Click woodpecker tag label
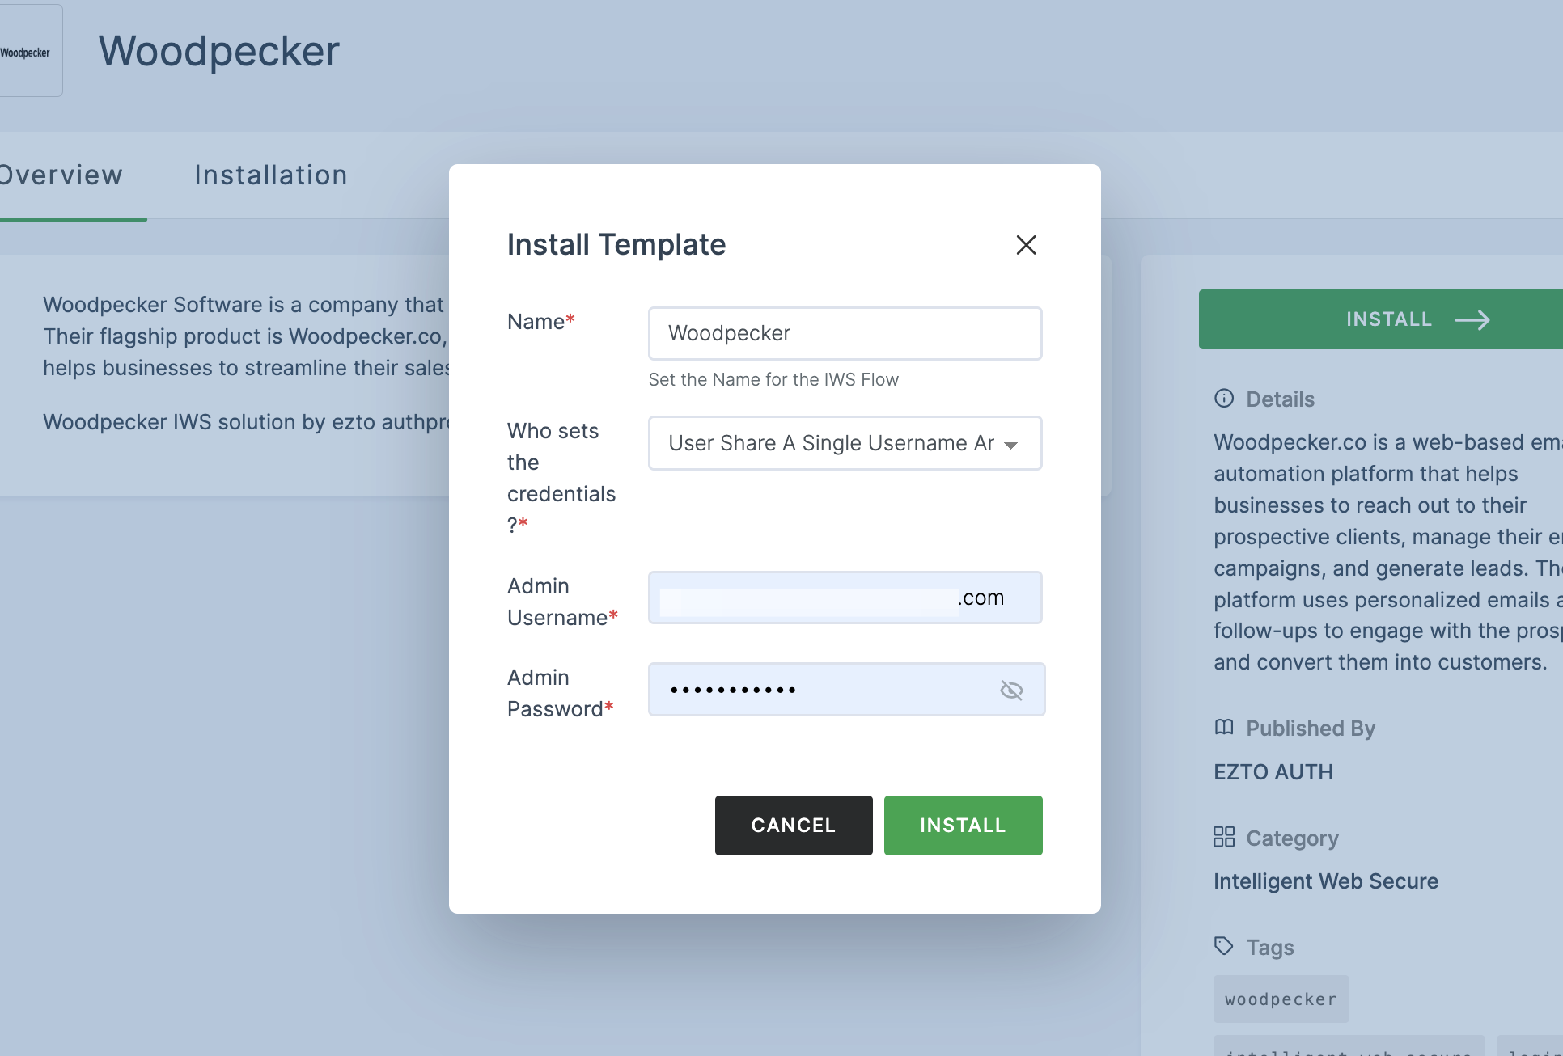 [x=1280, y=999]
